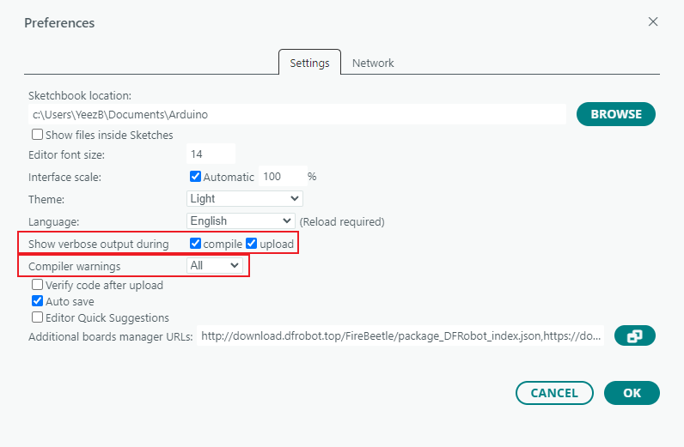684x447 pixels.
Task: Confirm preferences with the OK button
Action: pyautogui.click(x=632, y=393)
